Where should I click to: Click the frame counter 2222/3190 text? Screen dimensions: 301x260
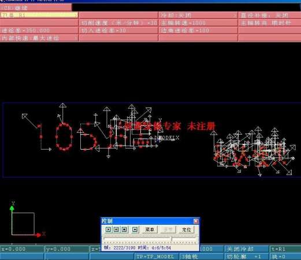124,248
